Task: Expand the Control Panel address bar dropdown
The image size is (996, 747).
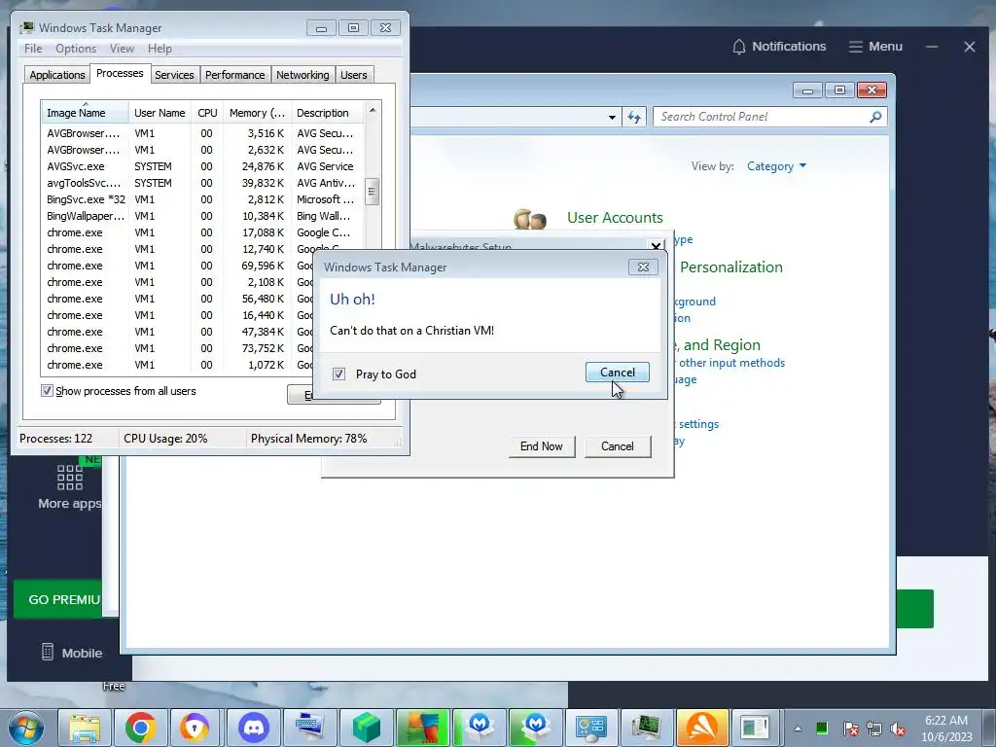Action: click(x=612, y=117)
